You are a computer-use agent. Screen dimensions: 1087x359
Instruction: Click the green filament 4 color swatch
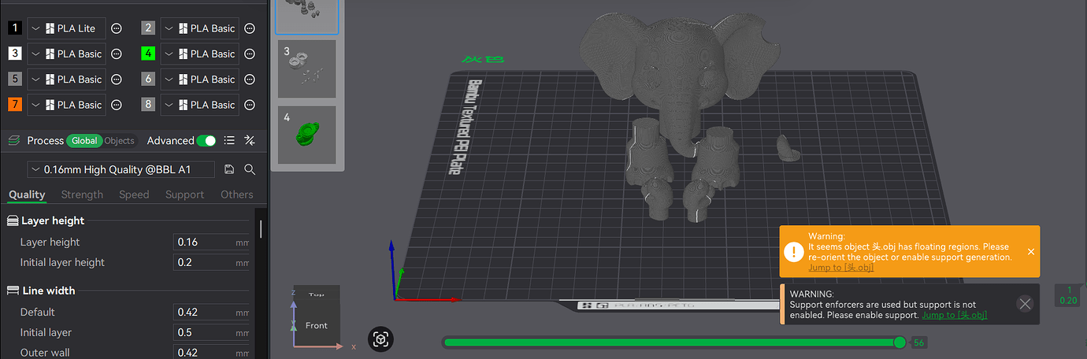[x=148, y=54]
